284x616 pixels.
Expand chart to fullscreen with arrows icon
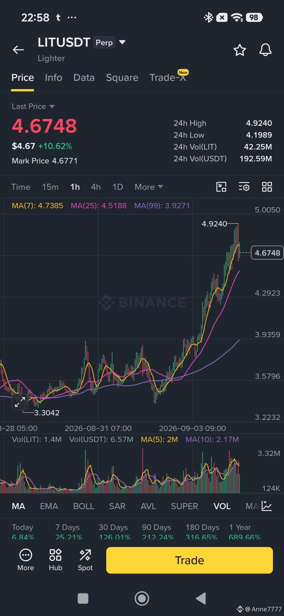tap(20, 402)
